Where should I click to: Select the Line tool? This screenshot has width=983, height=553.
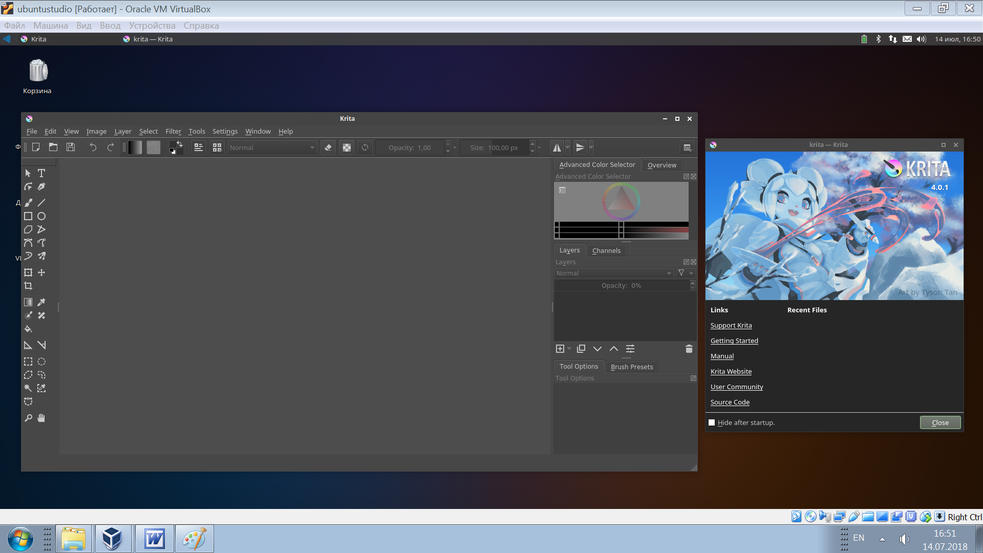point(41,203)
